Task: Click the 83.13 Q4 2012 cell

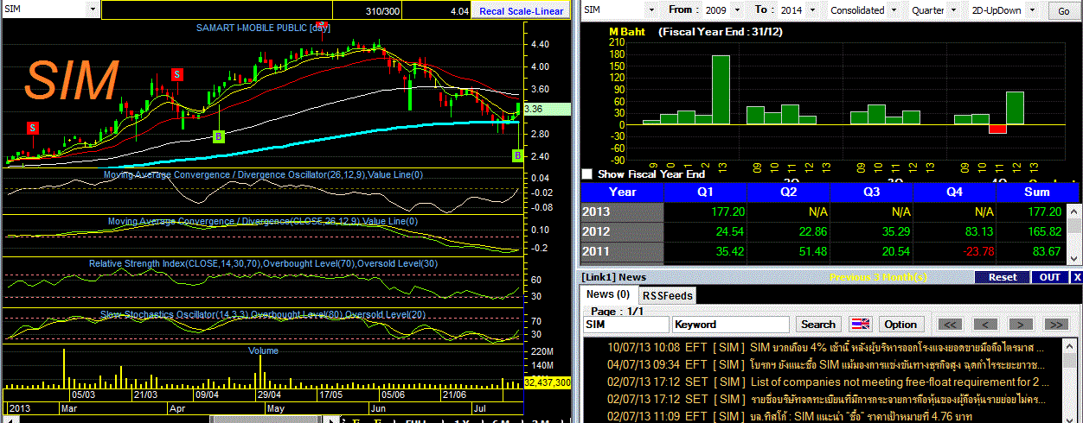Action: point(956,231)
